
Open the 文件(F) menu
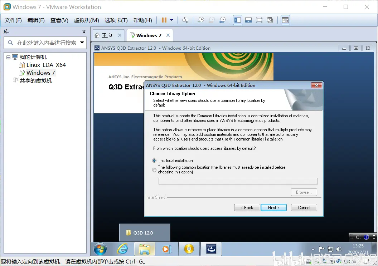[13, 20]
